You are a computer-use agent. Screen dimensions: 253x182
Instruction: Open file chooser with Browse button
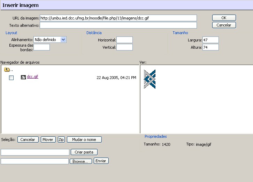(81, 161)
